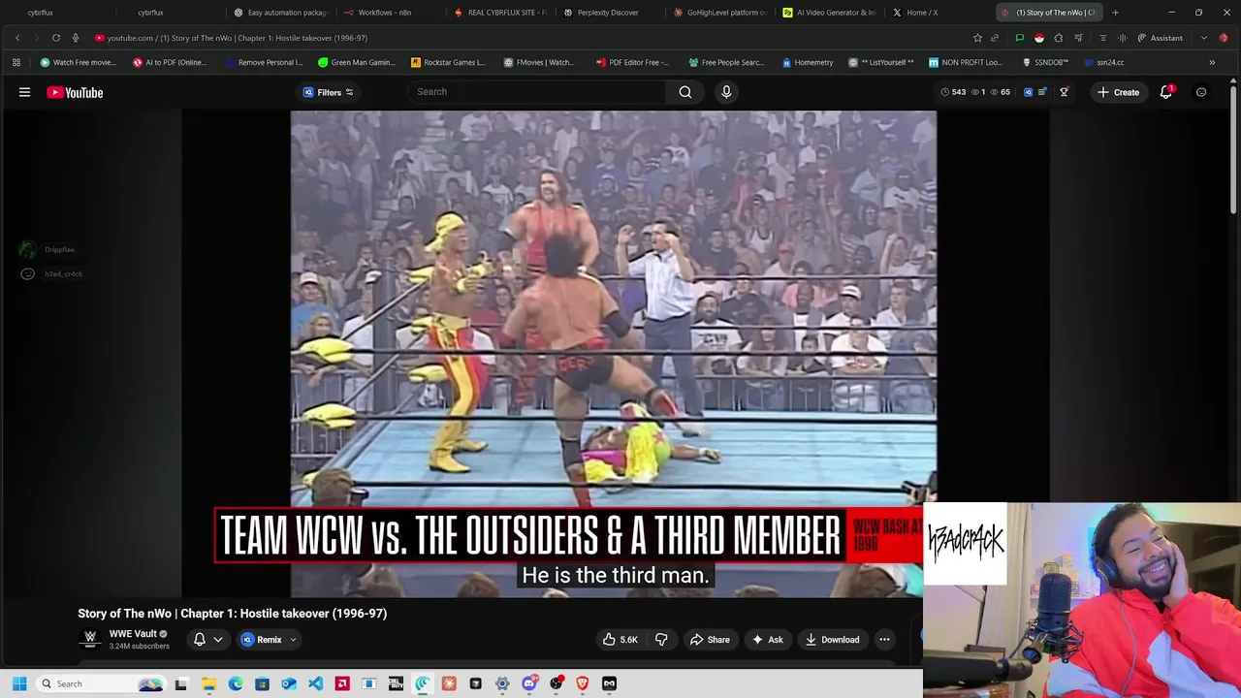
Task: Open Brave browser from the taskbar
Action: (582, 683)
